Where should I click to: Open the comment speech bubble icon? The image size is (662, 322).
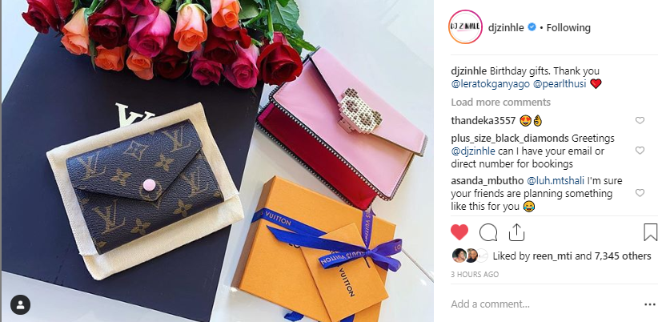click(488, 232)
